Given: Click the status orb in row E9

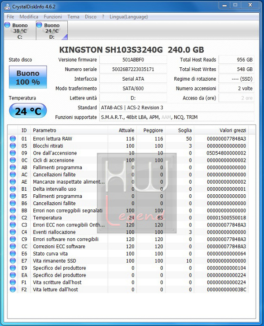Looking at the screenshot, I should (x=13, y=268).
